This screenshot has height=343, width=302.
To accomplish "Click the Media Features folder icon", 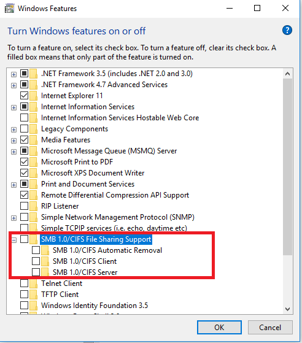I will click(34, 140).
